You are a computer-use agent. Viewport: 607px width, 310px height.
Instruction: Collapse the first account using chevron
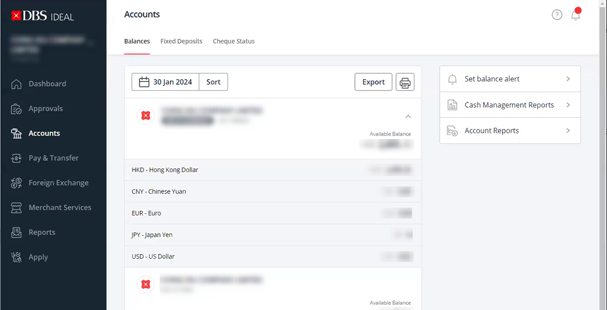pyautogui.click(x=408, y=116)
